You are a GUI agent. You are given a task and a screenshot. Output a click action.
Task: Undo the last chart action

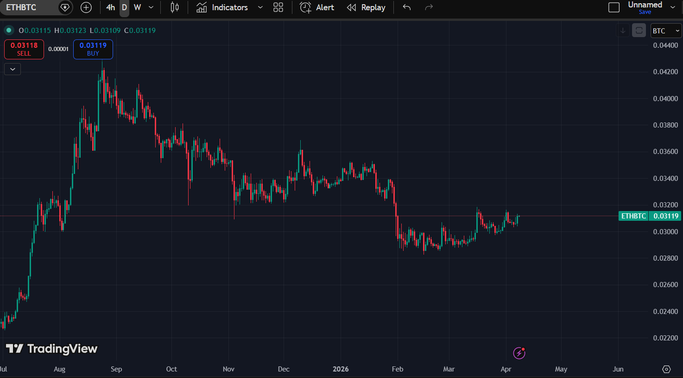407,7
